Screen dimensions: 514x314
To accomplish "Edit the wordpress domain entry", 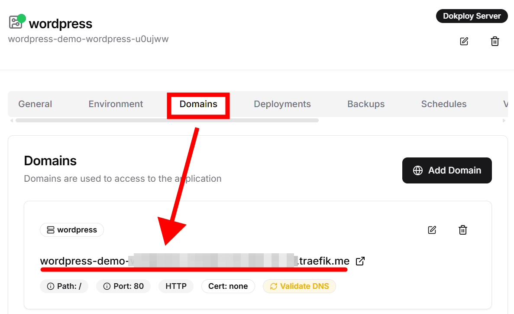I will [x=432, y=230].
